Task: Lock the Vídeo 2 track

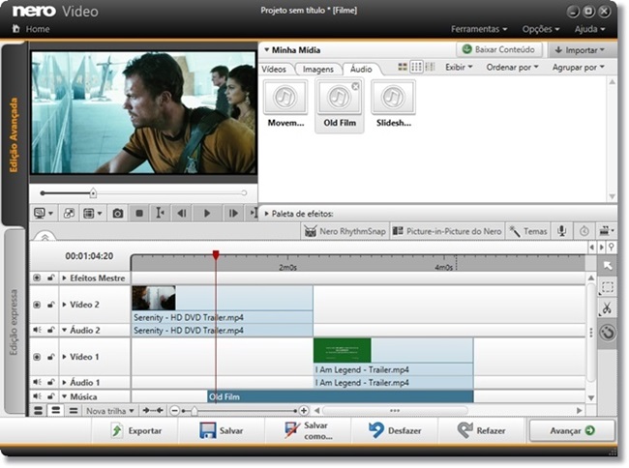Action: click(x=51, y=305)
